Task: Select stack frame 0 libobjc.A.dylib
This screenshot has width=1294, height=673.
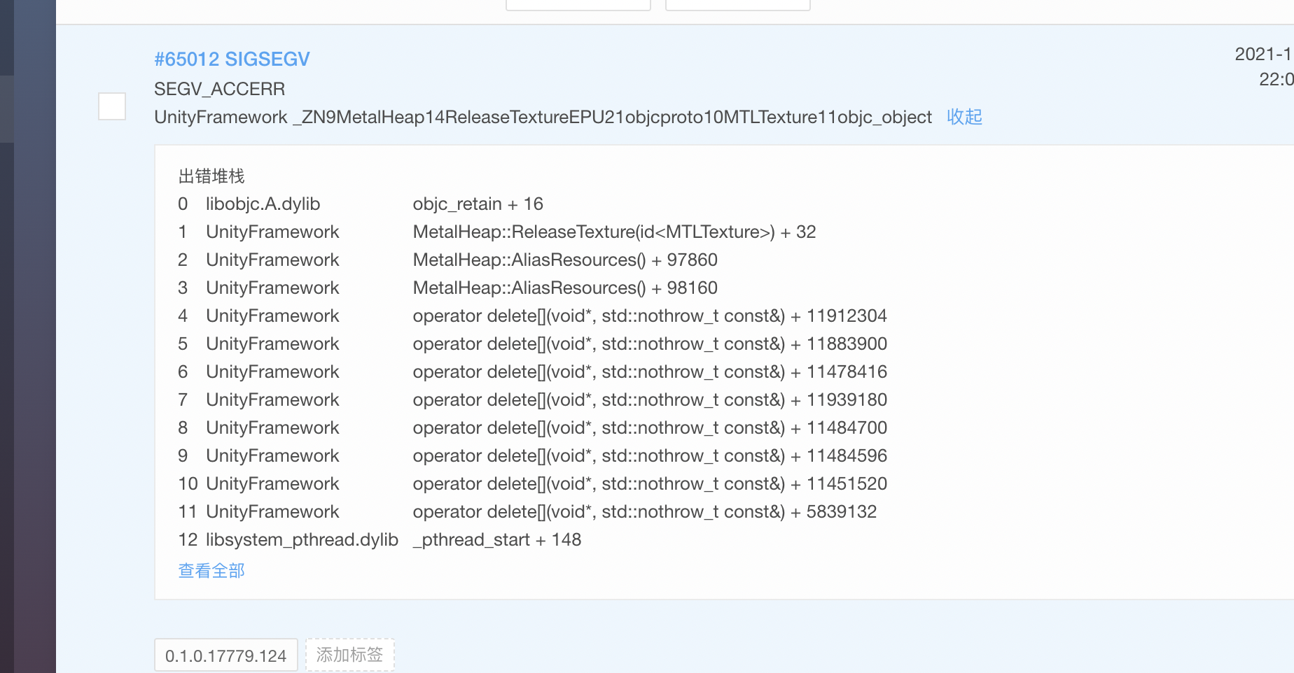Action: click(x=263, y=204)
